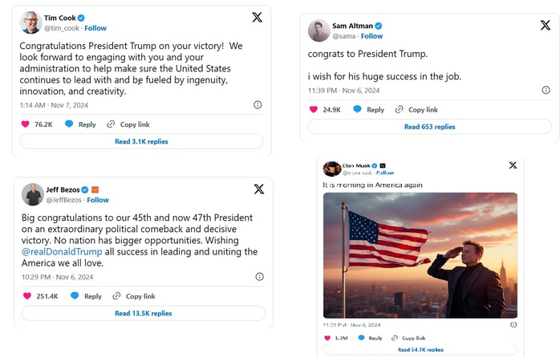Click the info icon on Sam Altman's tweet

[546, 90]
